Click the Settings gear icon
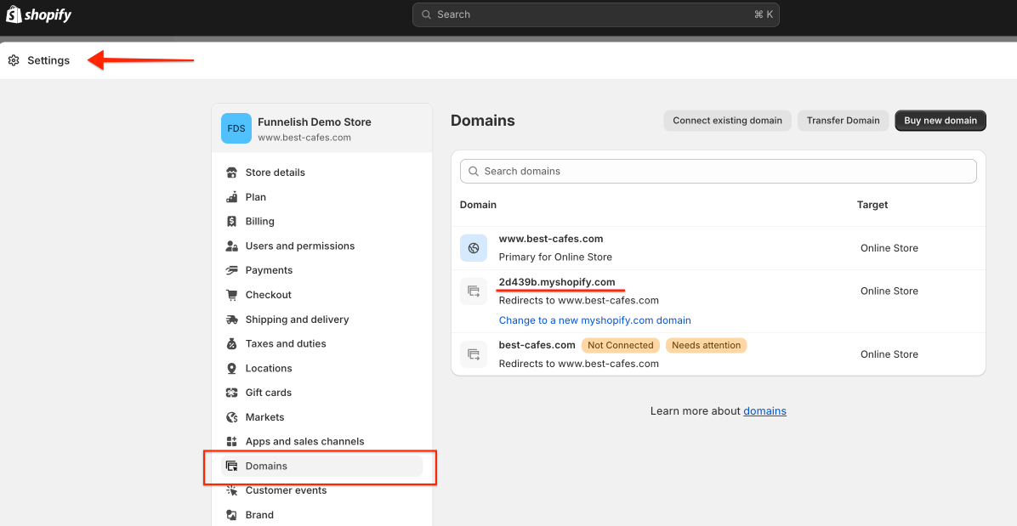1017x526 pixels. (x=14, y=60)
